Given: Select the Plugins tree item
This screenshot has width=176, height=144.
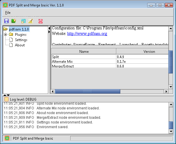Looking at the screenshot, I should pyautogui.click(x=21, y=35).
